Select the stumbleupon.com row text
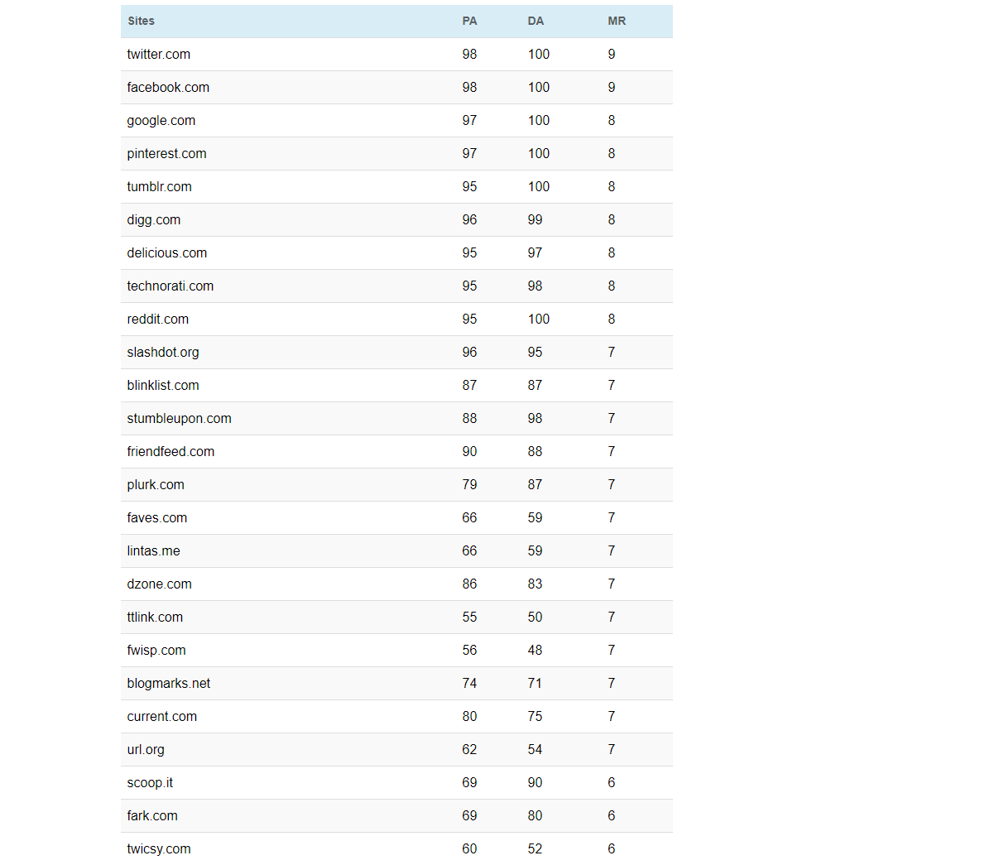The image size is (1004, 865). 179,418
